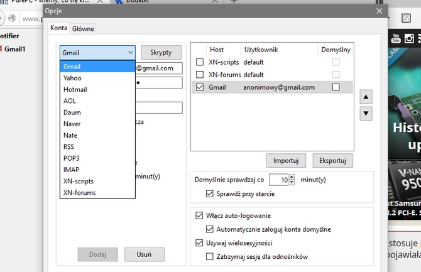
Task: Select the XN-forums default row text
Action: [x=236, y=75]
